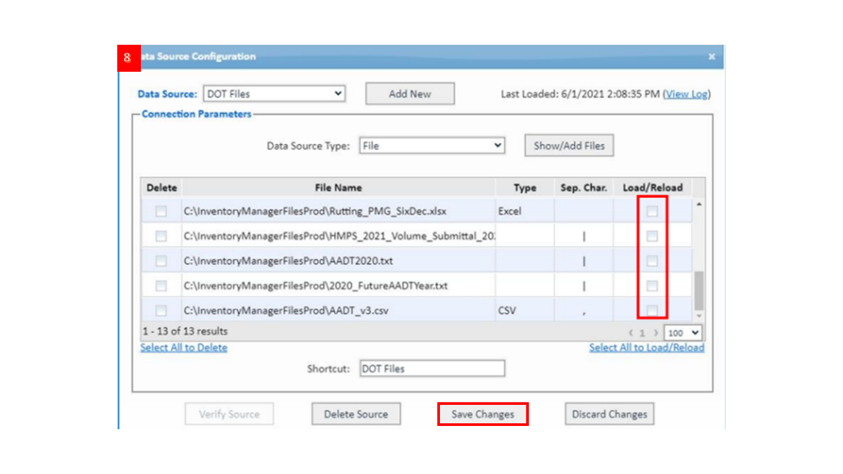
Task: Open the page size 100 dropdown
Action: tap(684, 333)
